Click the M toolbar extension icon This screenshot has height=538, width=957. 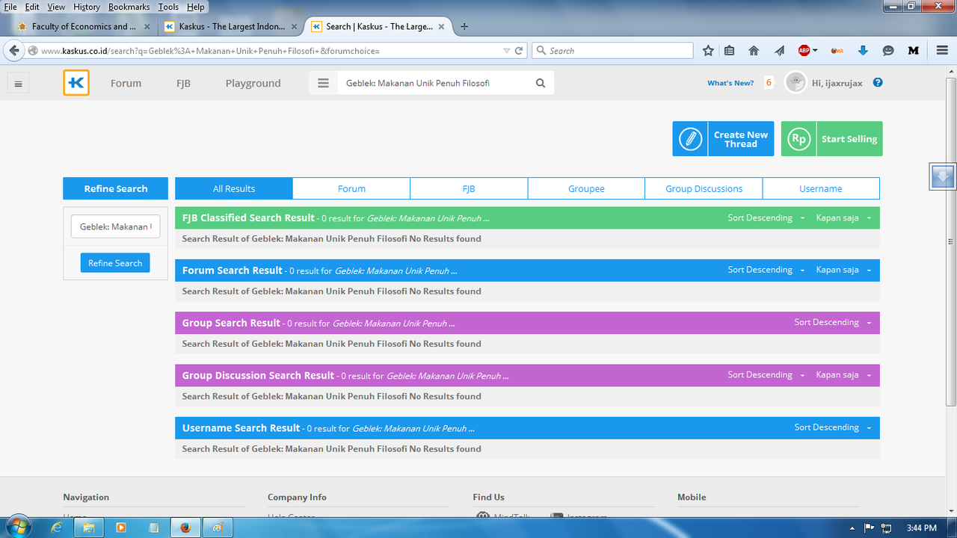(913, 50)
